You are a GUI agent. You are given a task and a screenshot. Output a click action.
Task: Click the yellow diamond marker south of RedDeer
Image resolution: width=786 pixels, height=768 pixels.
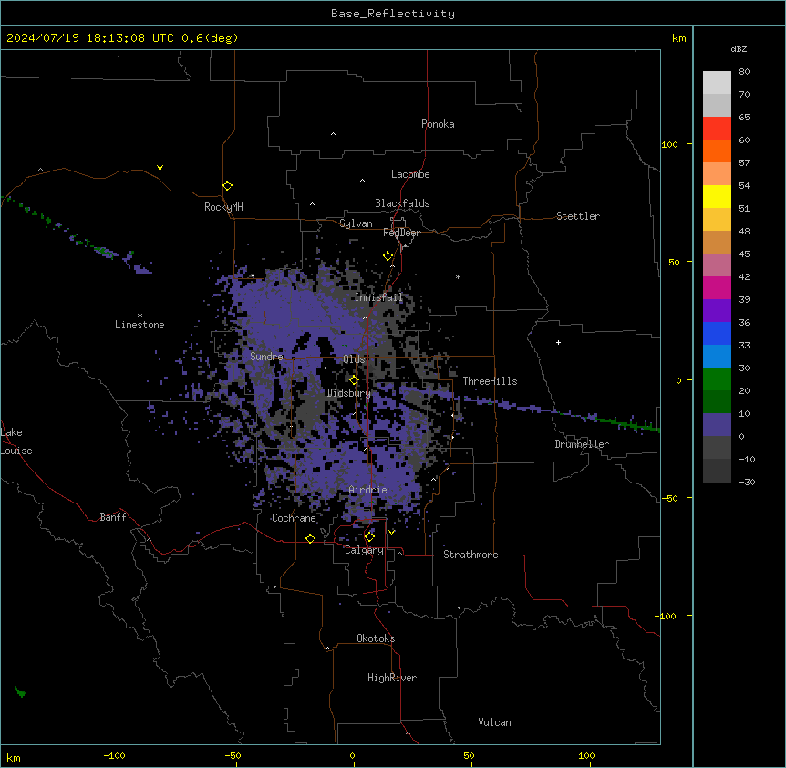click(388, 256)
